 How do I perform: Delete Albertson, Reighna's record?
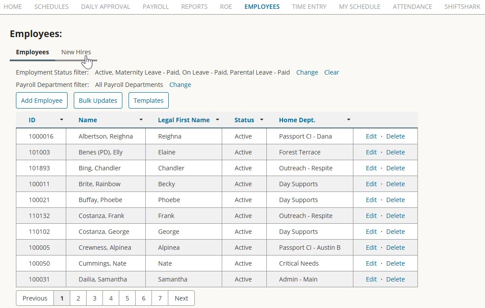(x=395, y=136)
